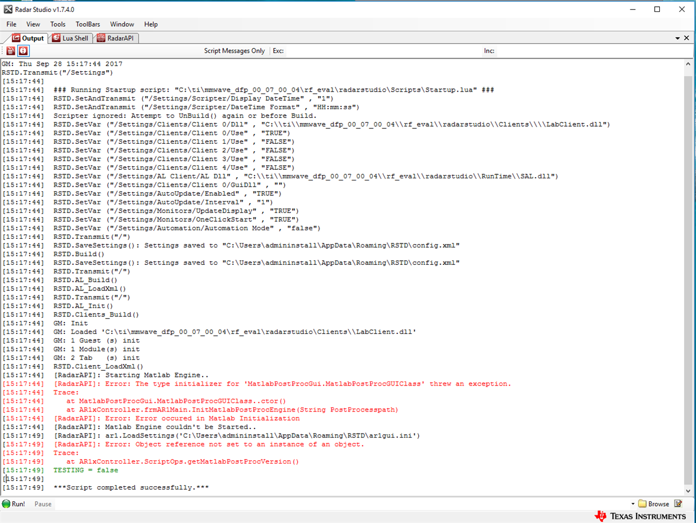696x523 pixels.
Task: Click the "RSTD.AL_LoadXml()" log line
Action: 90,289
